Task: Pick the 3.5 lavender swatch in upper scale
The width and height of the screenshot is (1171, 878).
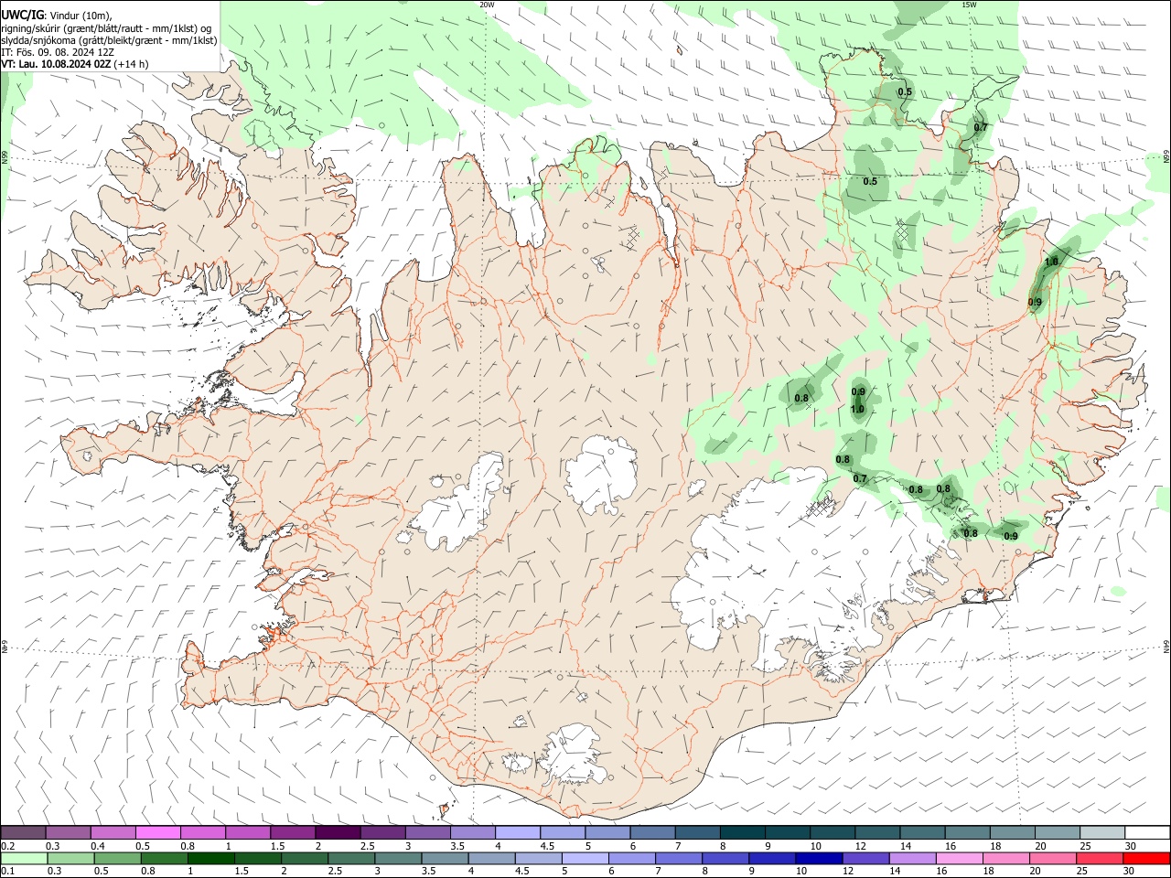Action: pyautogui.click(x=472, y=832)
